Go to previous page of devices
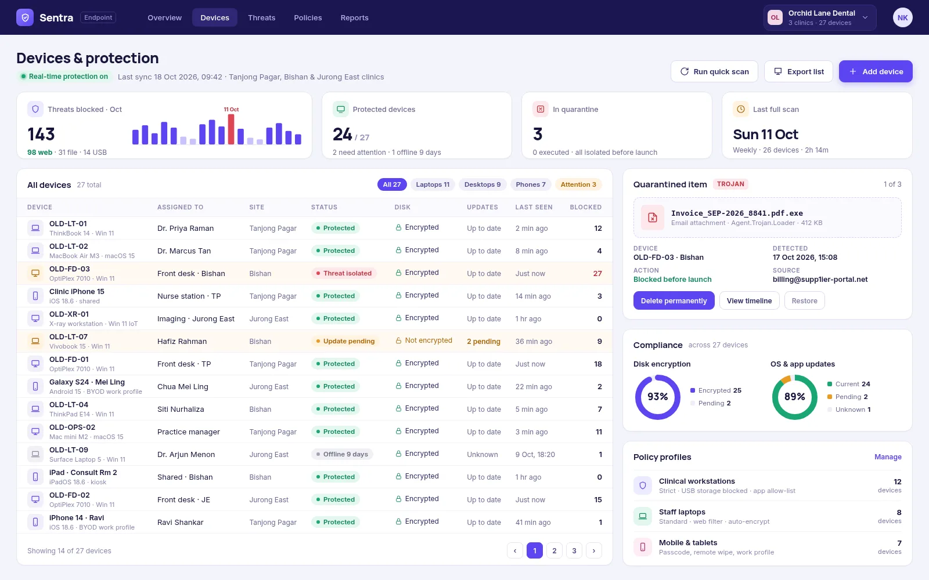 515,550
